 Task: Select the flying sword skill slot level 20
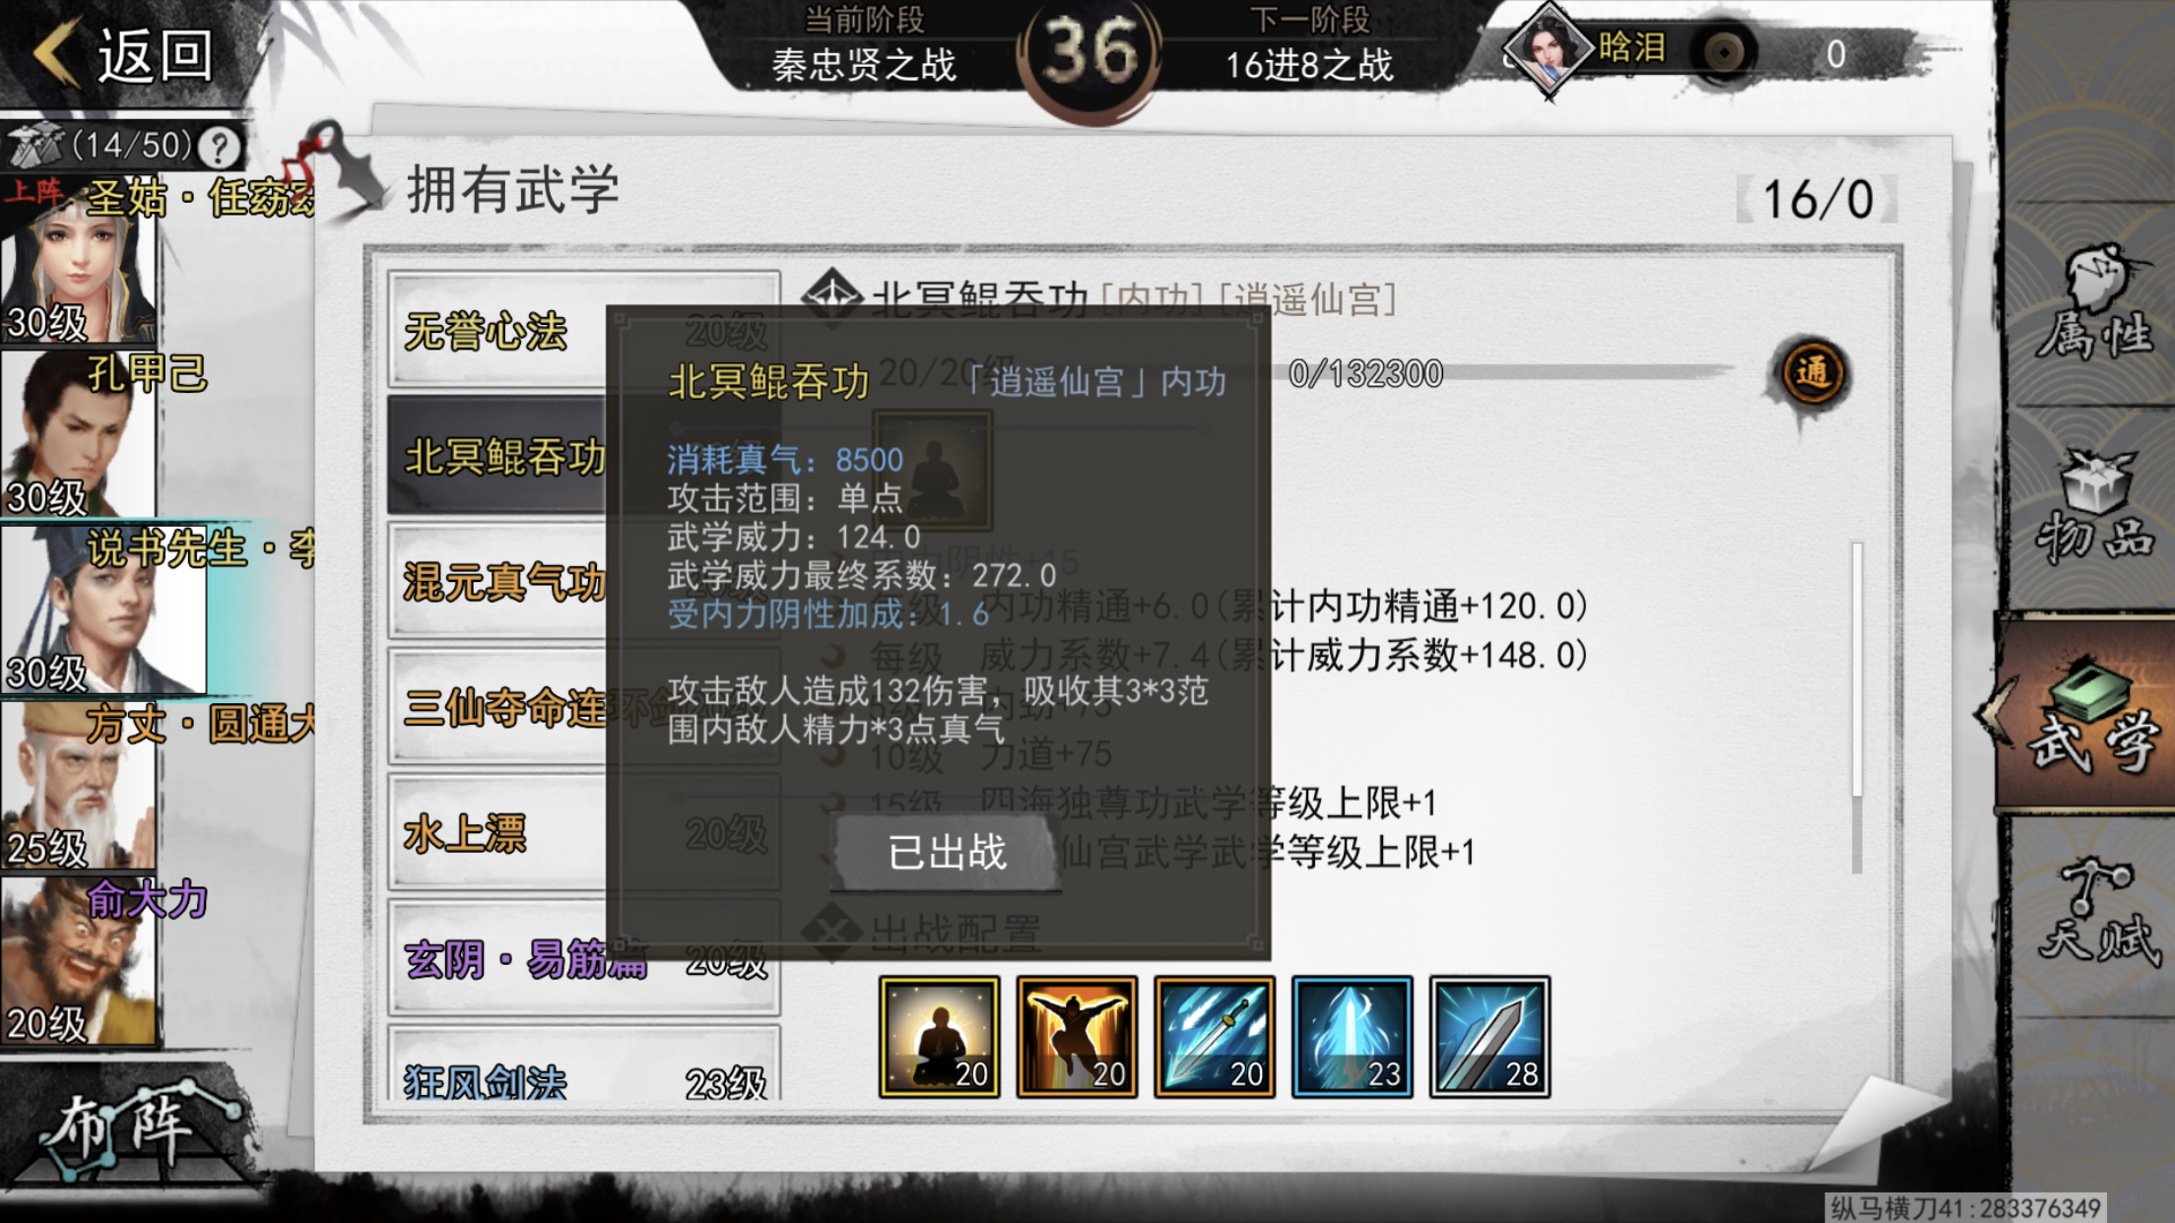[1214, 1037]
